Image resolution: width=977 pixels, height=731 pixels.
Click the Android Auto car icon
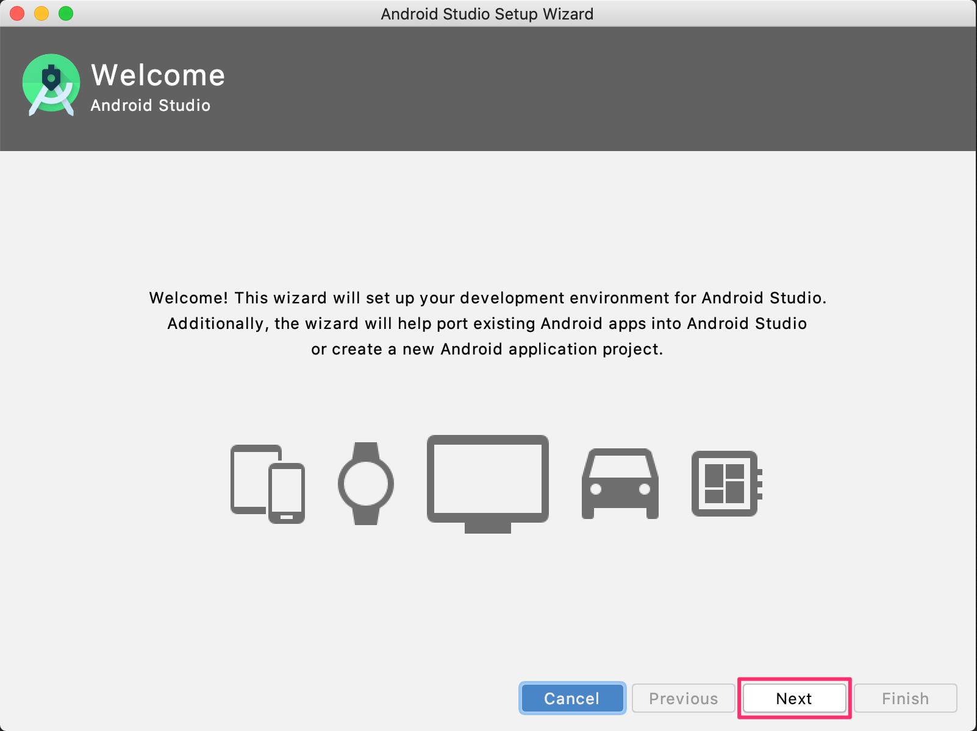620,484
